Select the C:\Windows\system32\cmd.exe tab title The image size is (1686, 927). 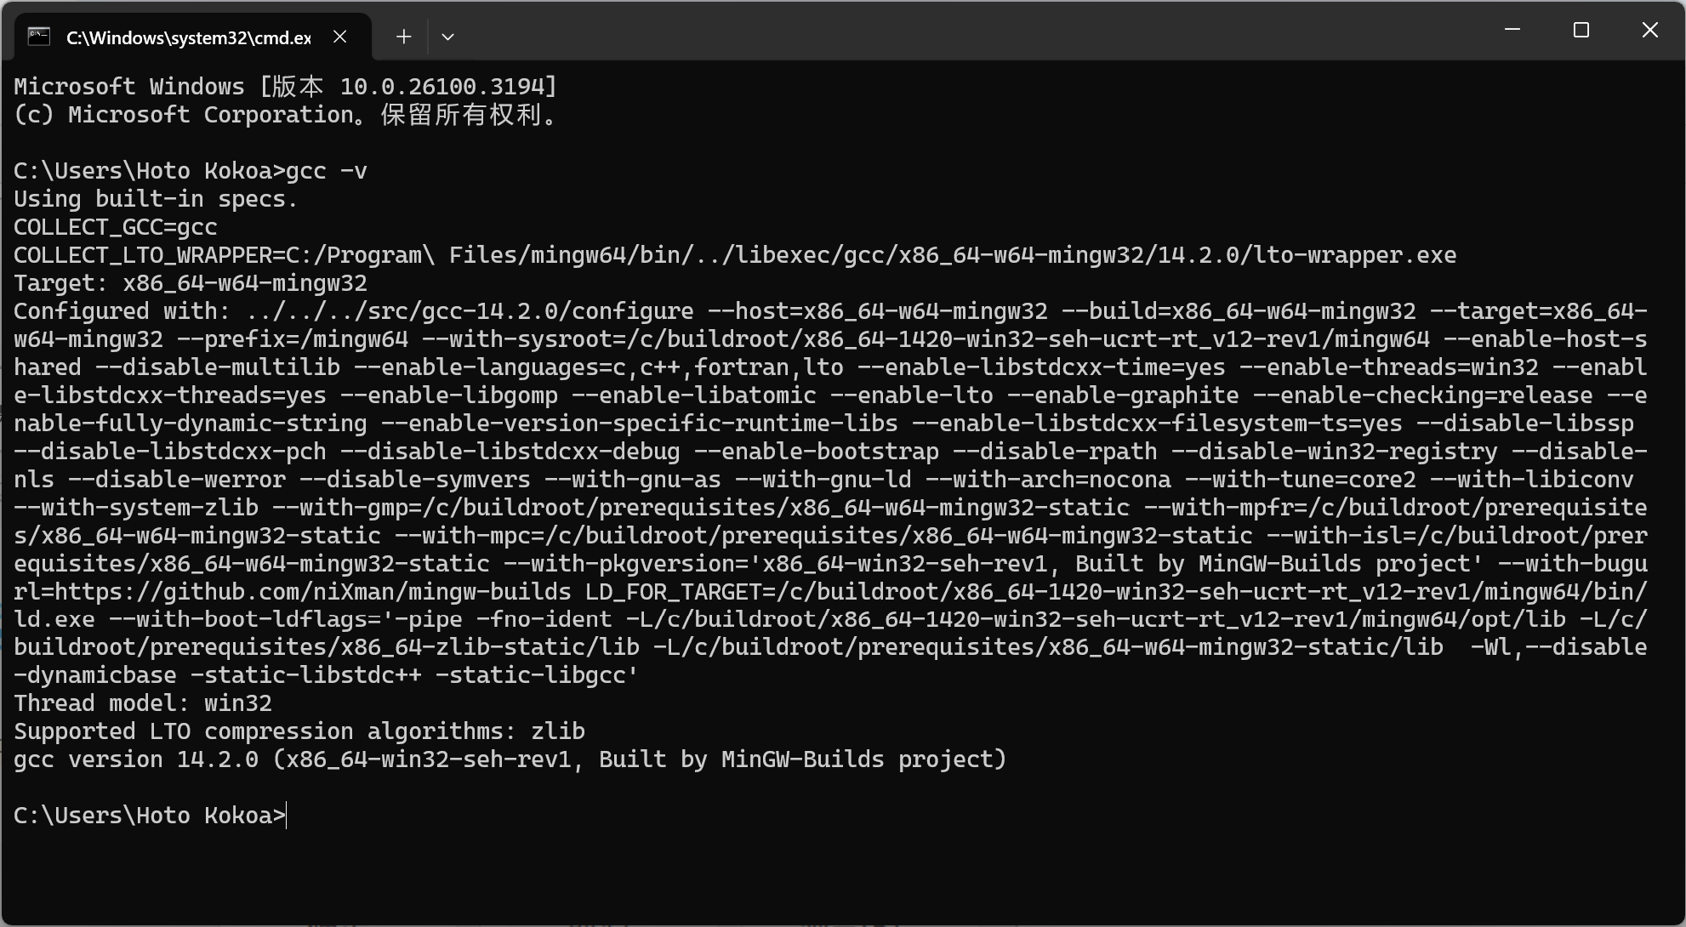[x=188, y=37]
